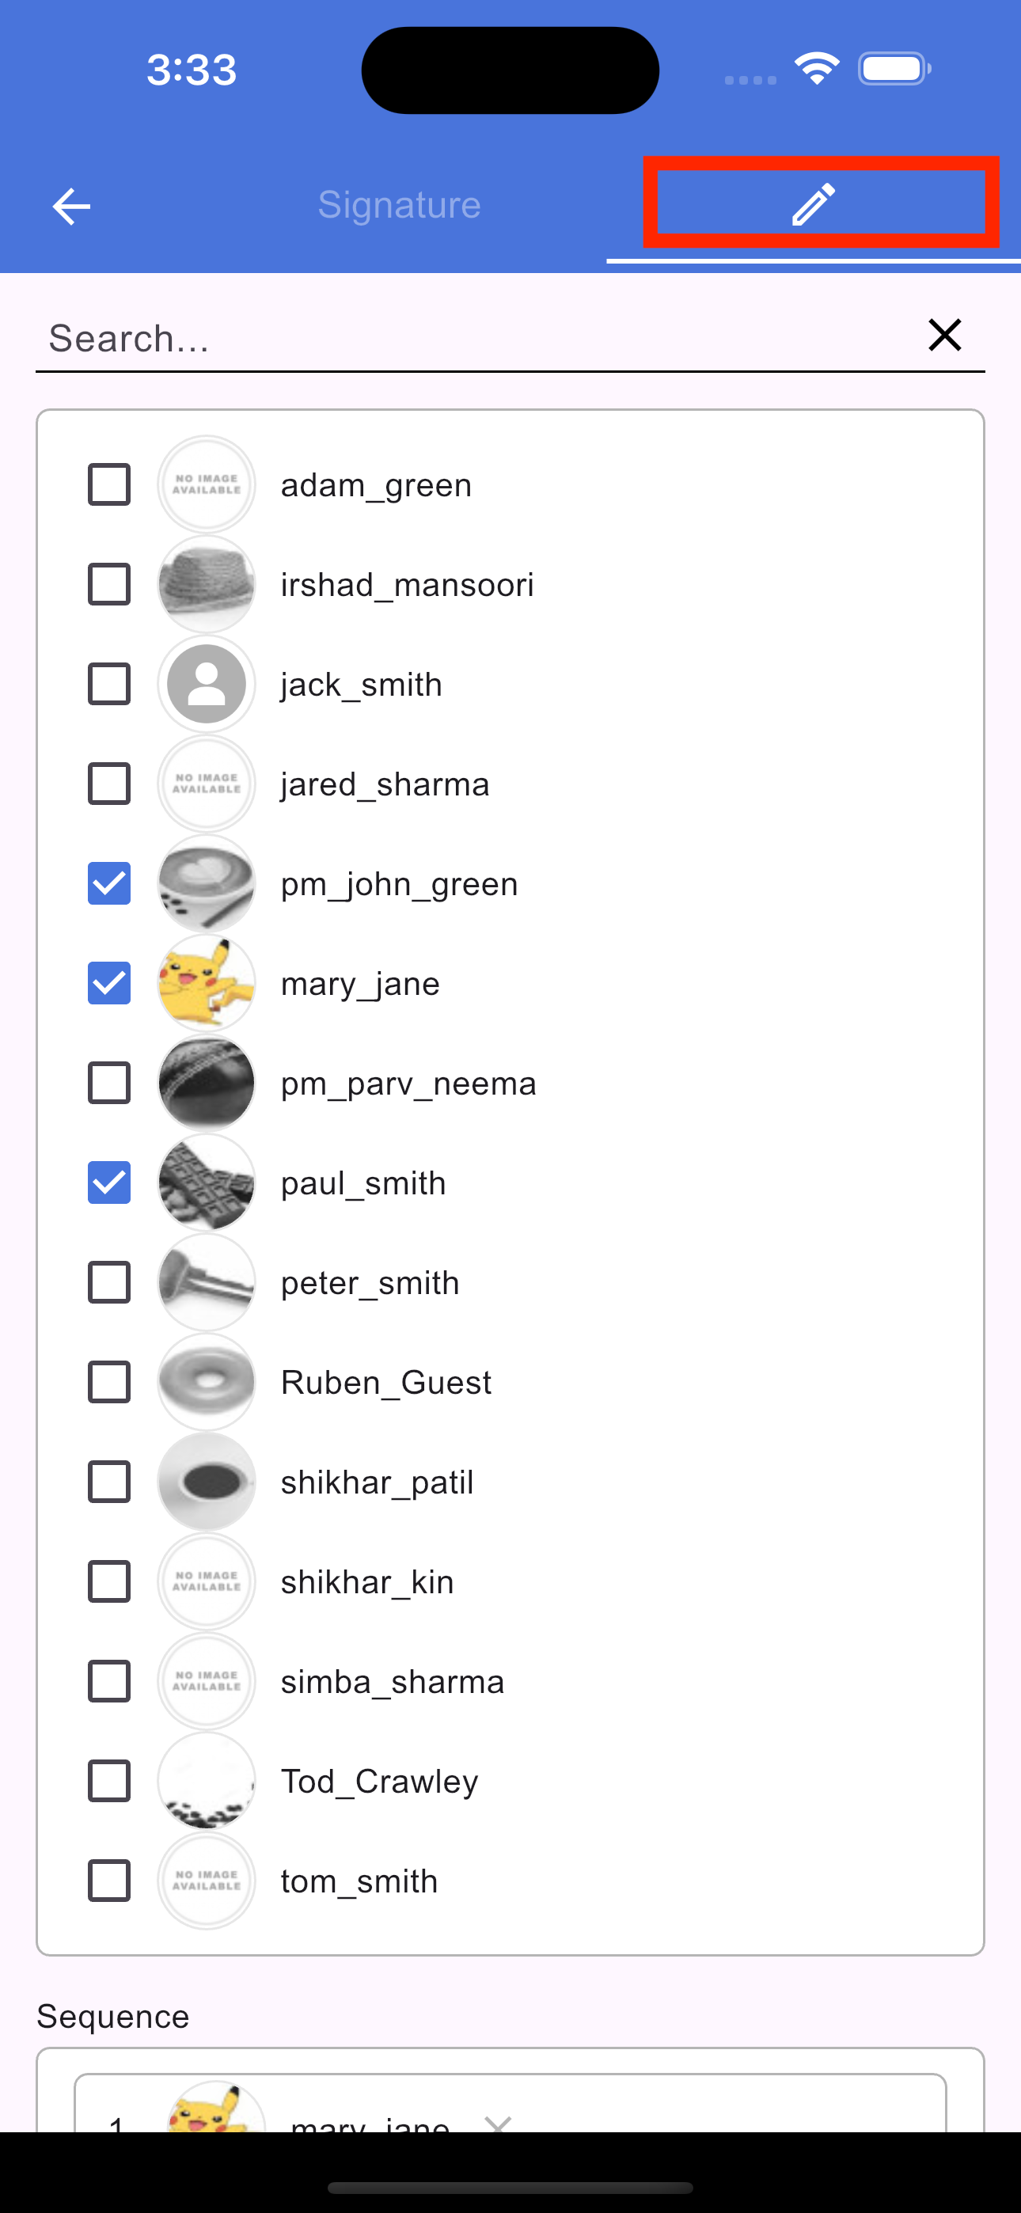Clear search with the X icon
The image size is (1021, 2213).
(944, 335)
